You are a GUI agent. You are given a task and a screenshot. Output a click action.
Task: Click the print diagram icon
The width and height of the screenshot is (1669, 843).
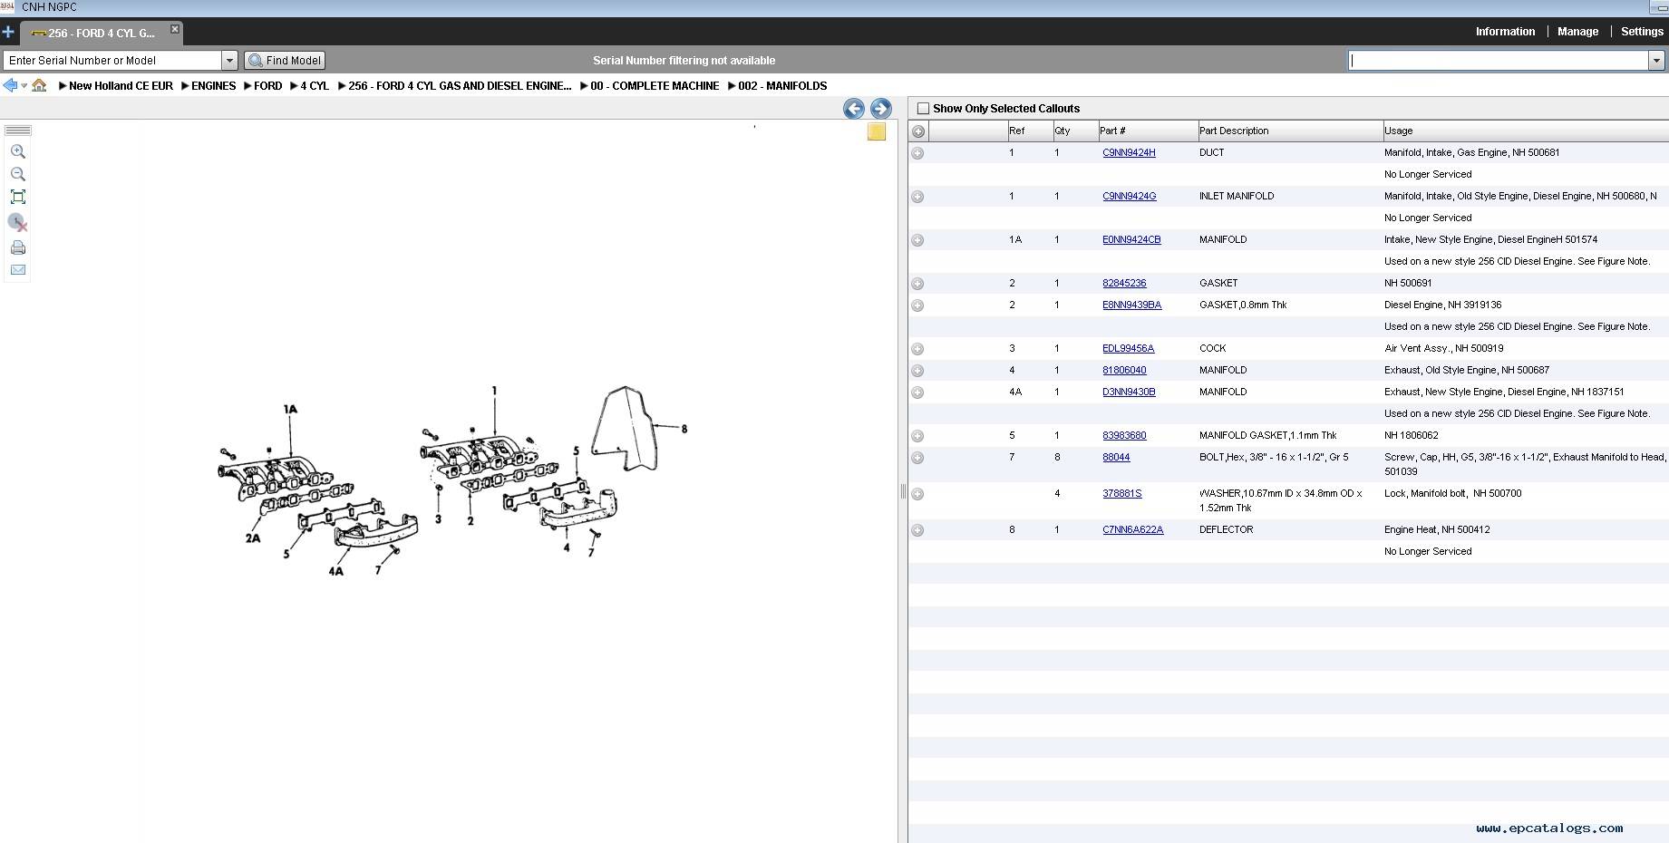[x=17, y=247]
